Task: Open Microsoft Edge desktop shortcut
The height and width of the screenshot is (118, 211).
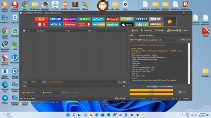Action: 5,87
